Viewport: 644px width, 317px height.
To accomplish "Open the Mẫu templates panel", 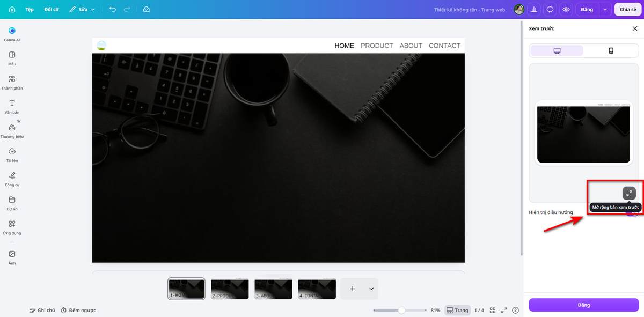I will [12, 58].
